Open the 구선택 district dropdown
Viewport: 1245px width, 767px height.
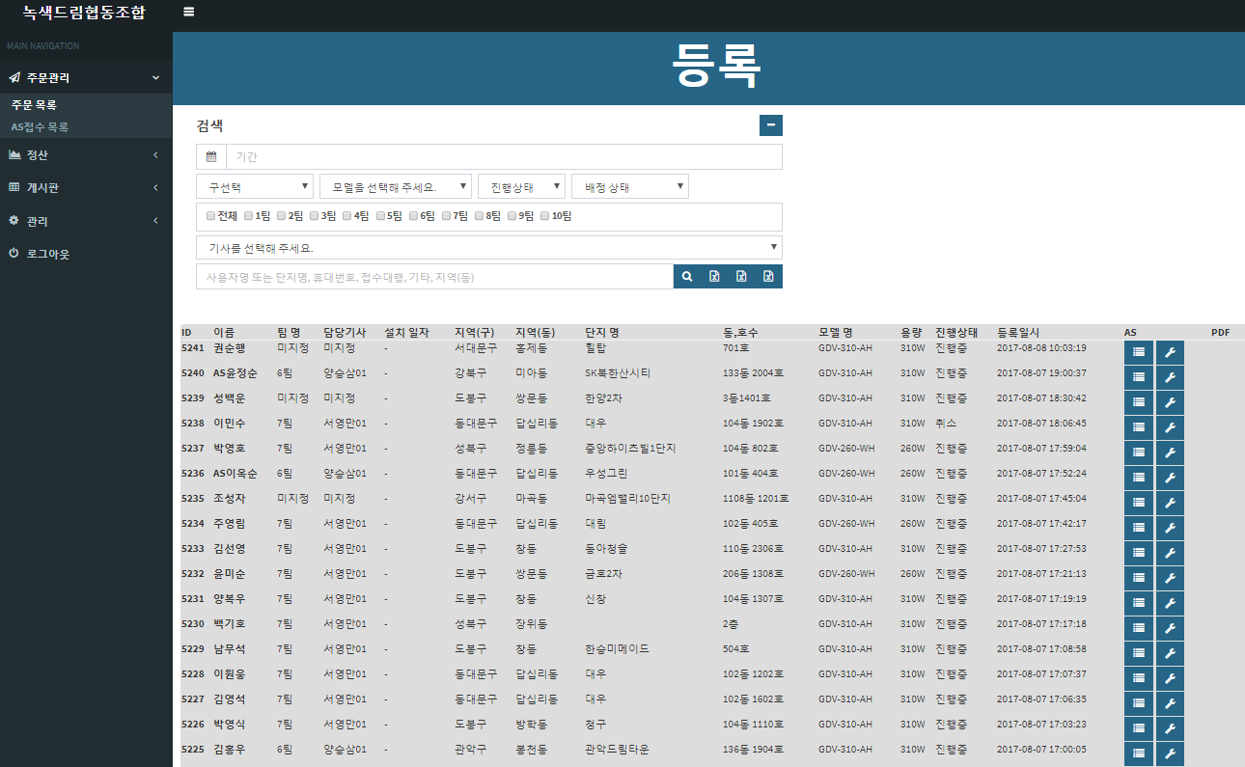[x=255, y=186]
